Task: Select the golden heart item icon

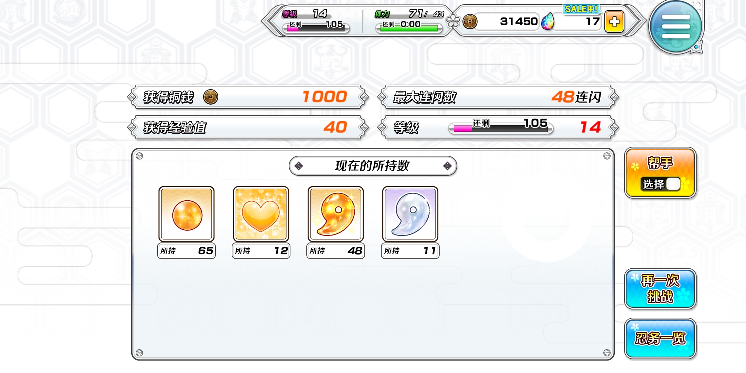Action: (x=261, y=214)
